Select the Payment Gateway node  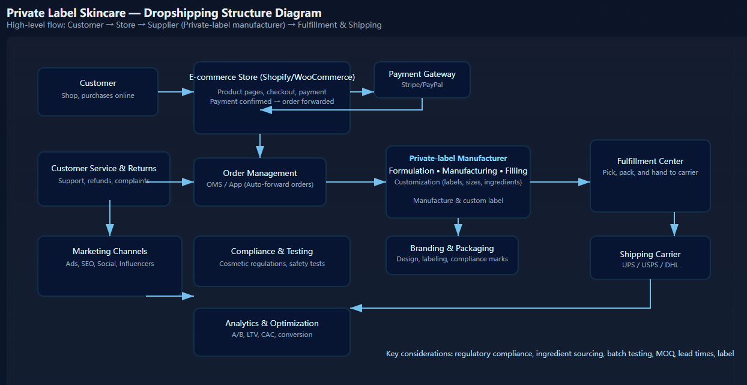422,79
